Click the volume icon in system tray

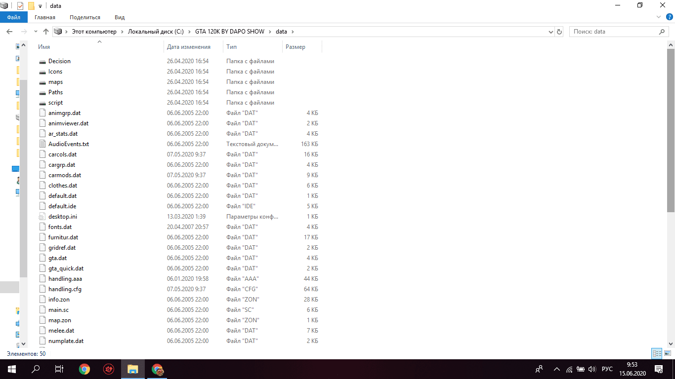click(x=592, y=369)
